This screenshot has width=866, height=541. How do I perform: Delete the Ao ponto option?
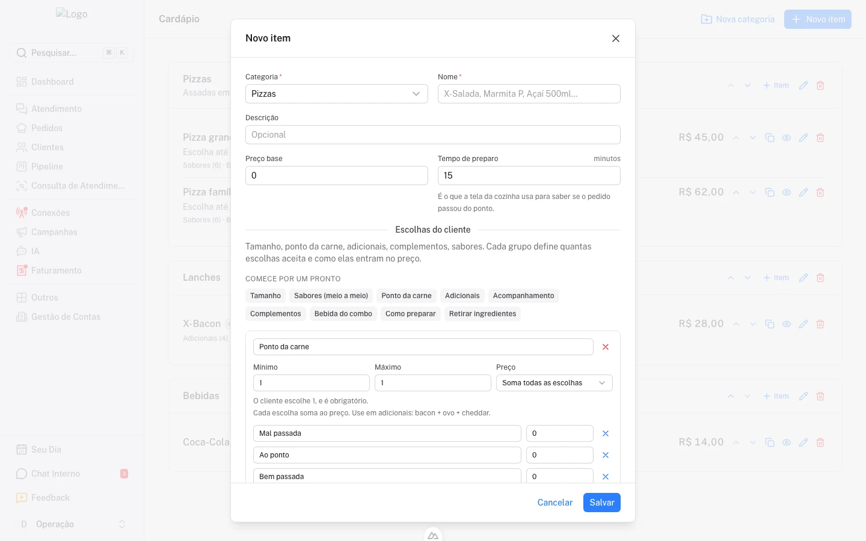pyautogui.click(x=606, y=455)
